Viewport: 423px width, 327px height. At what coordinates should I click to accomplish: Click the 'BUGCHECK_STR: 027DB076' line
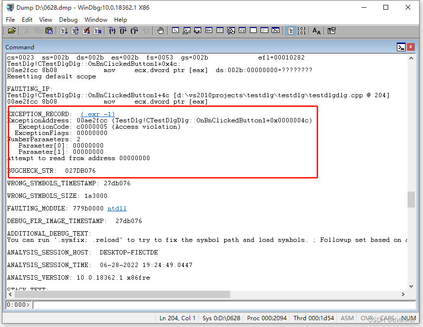point(51,171)
